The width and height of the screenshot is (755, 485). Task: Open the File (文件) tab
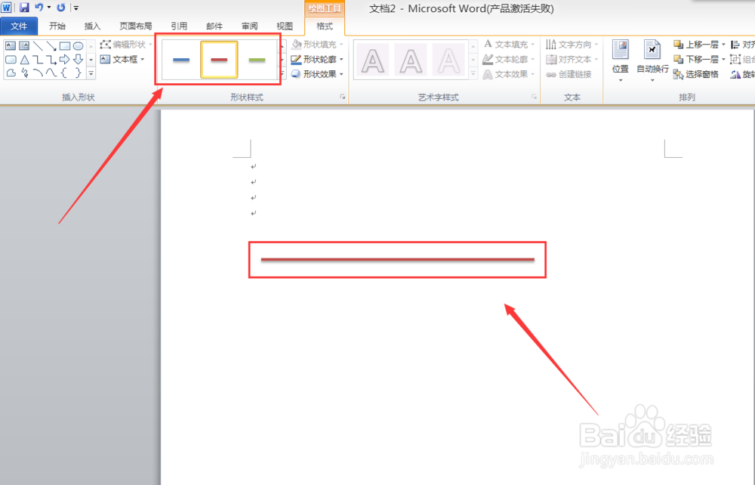19,26
